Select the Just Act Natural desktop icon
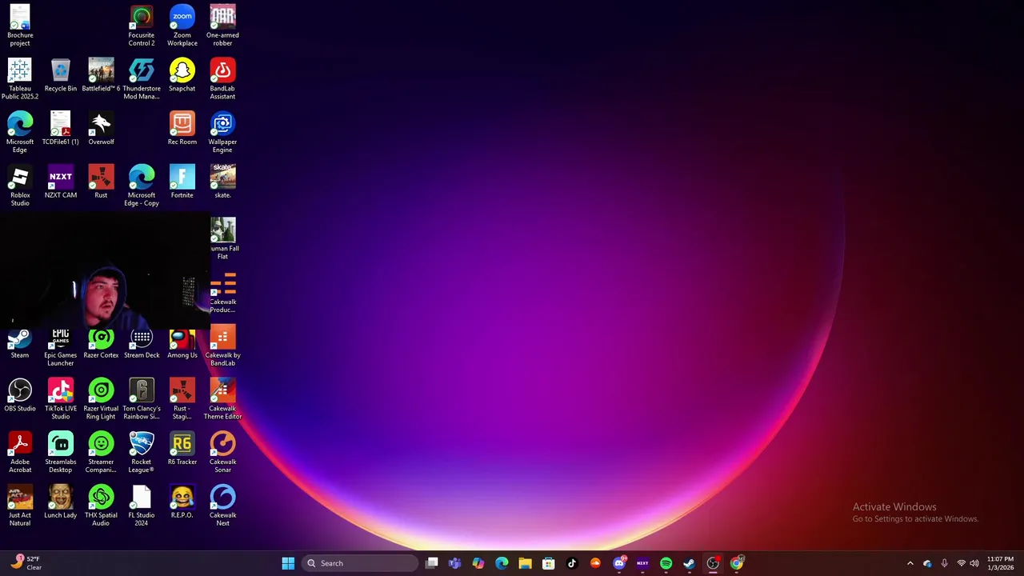This screenshot has height=576, width=1024. click(20, 506)
